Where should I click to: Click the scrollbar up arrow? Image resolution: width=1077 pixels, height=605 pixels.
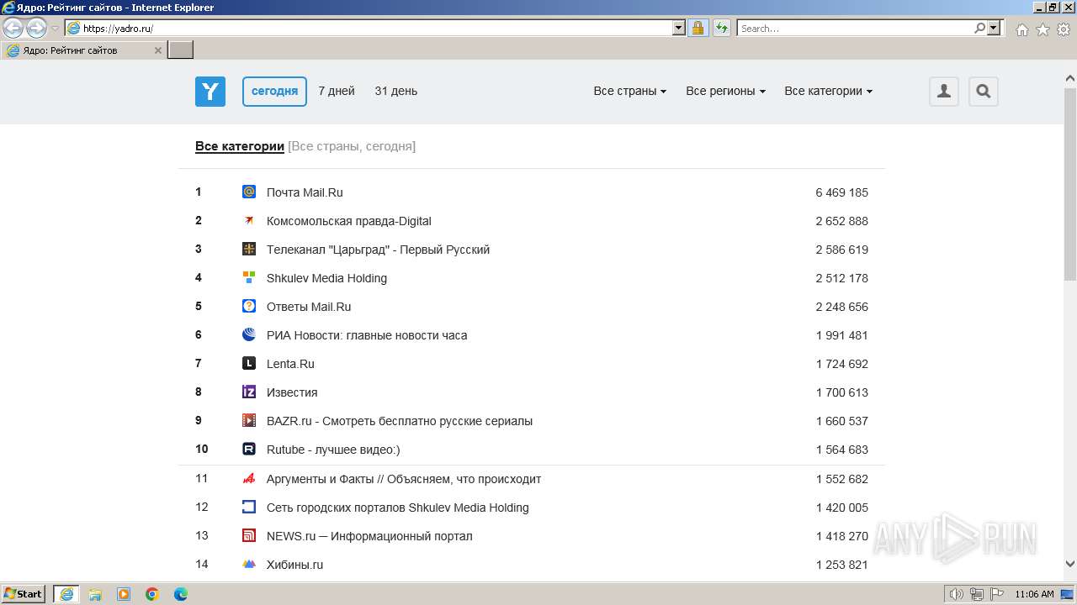pos(1070,79)
